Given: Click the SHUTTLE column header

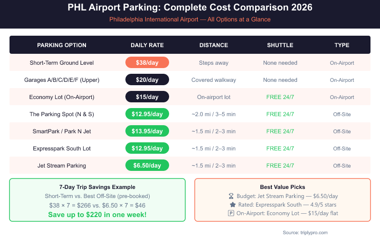Looking at the screenshot, I should pos(280,45).
